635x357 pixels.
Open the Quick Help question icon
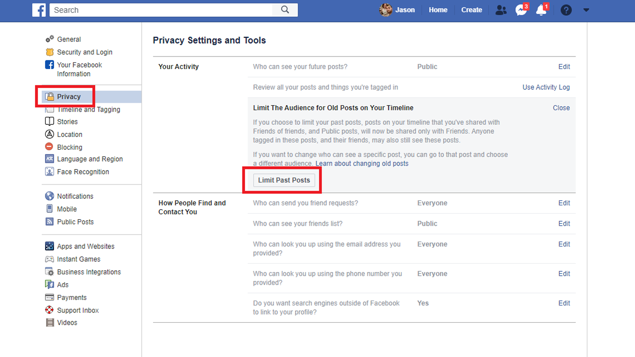point(566,10)
